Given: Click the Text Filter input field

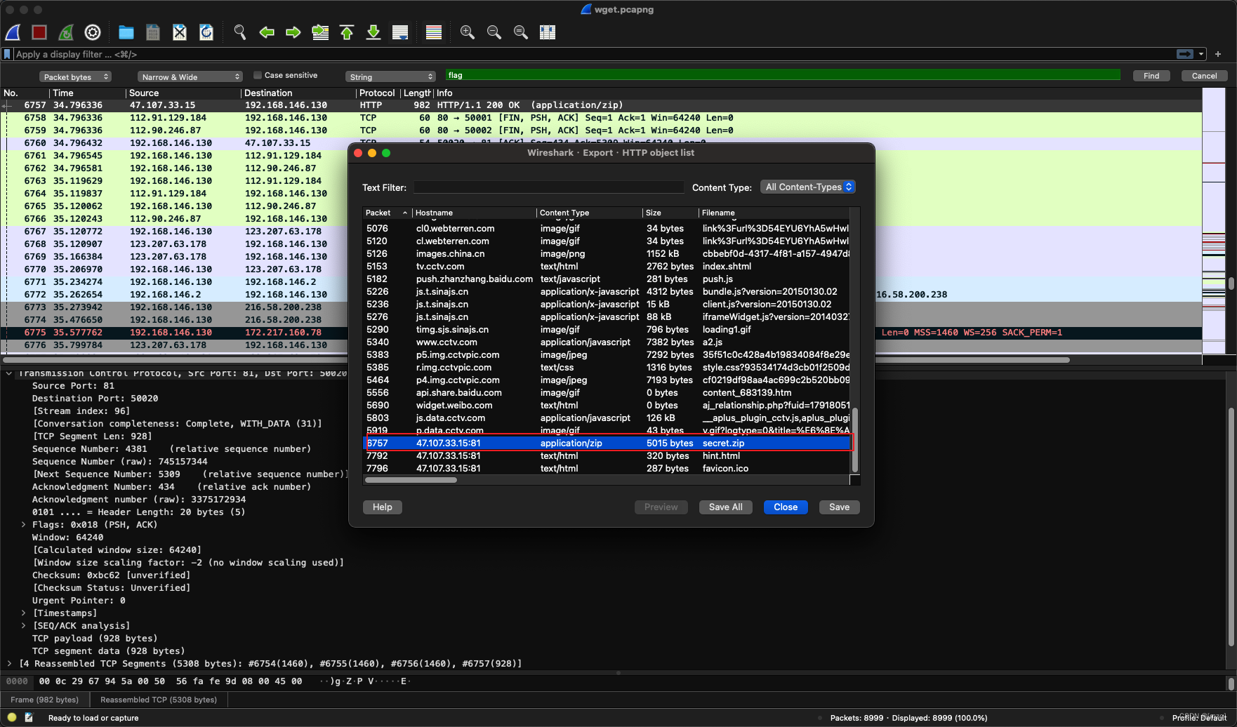Looking at the screenshot, I should (548, 187).
